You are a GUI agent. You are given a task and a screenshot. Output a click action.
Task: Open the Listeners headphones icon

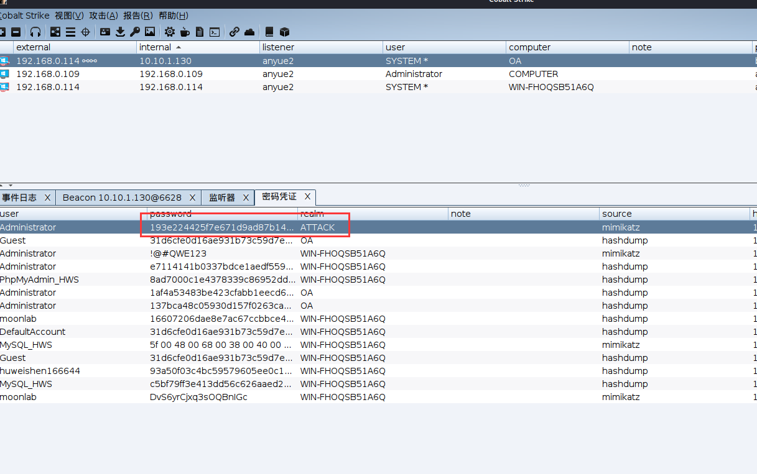[x=35, y=32]
